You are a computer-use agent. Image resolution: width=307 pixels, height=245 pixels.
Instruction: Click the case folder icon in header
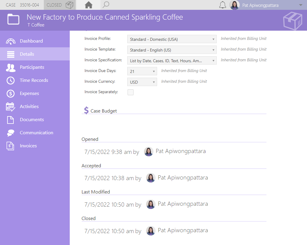[x=13, y=19]
